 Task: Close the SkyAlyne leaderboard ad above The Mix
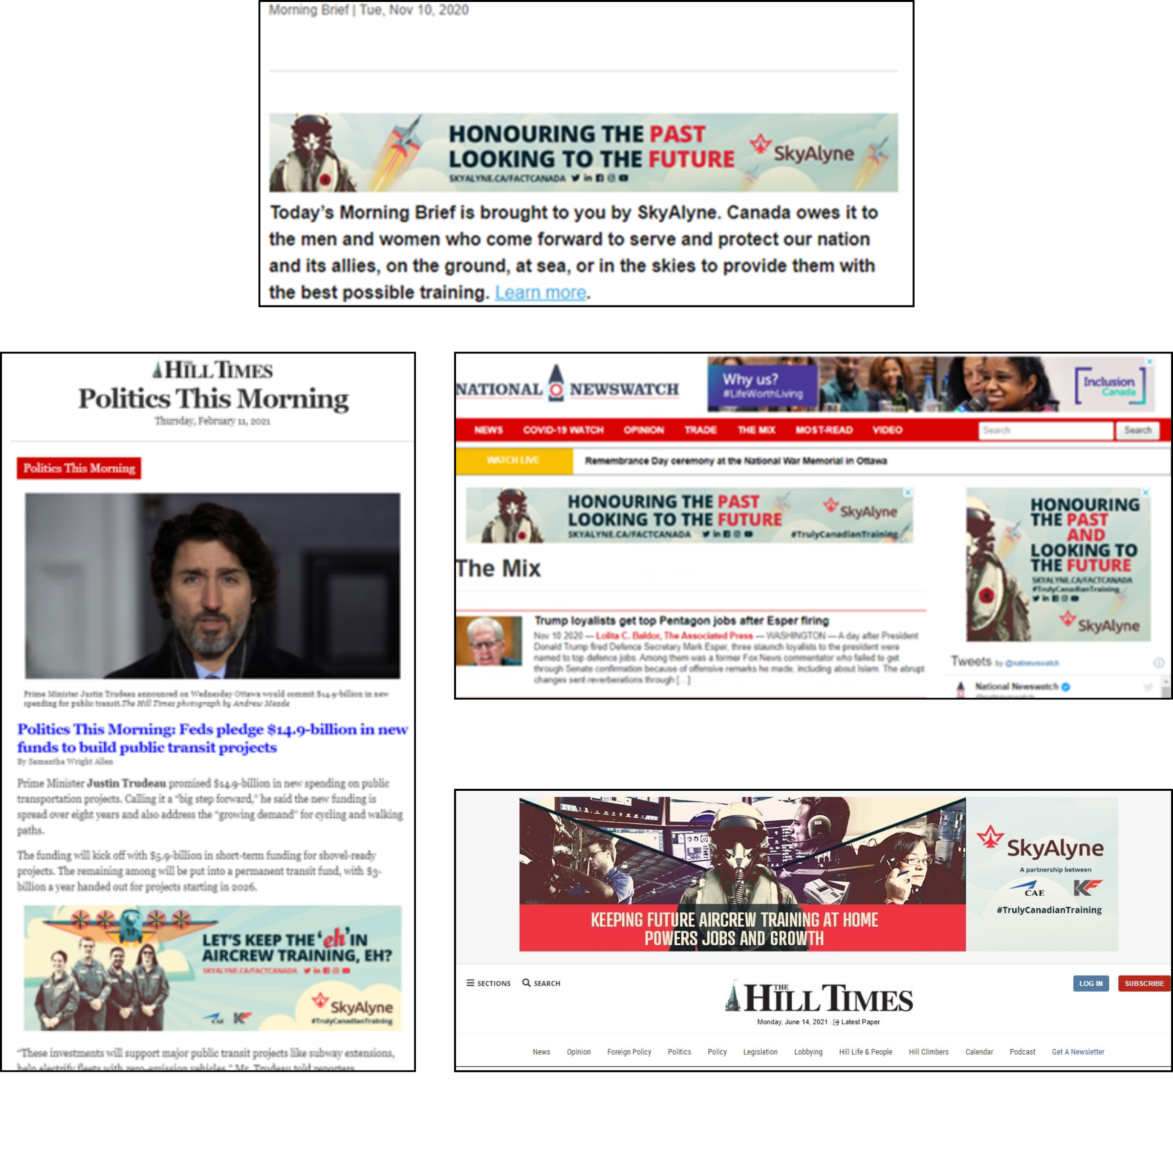tap(908, 492)
